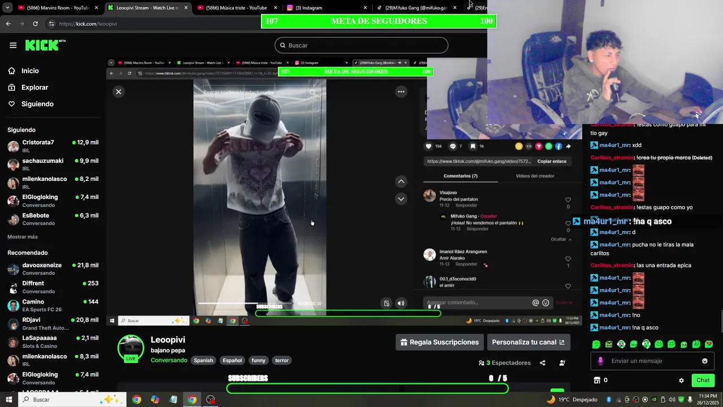Click the terror stream tag
Screen dimensions: 723x407
click(282, 360)
